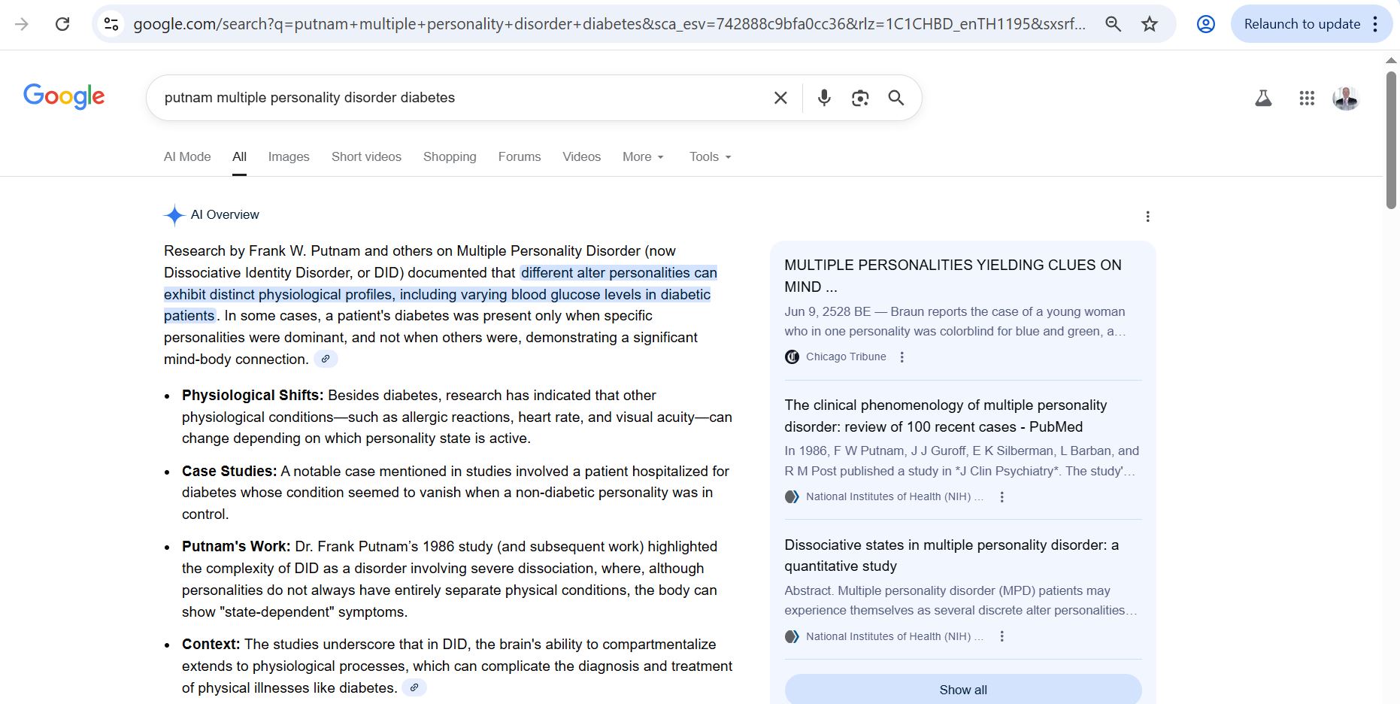1400x704 pixels.
Task: Bookmark this page with the star
Action: click(1150, 24)
